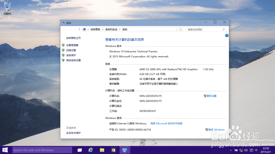
Task: Open 控制面板主页 link
Action: click(73, 38)
